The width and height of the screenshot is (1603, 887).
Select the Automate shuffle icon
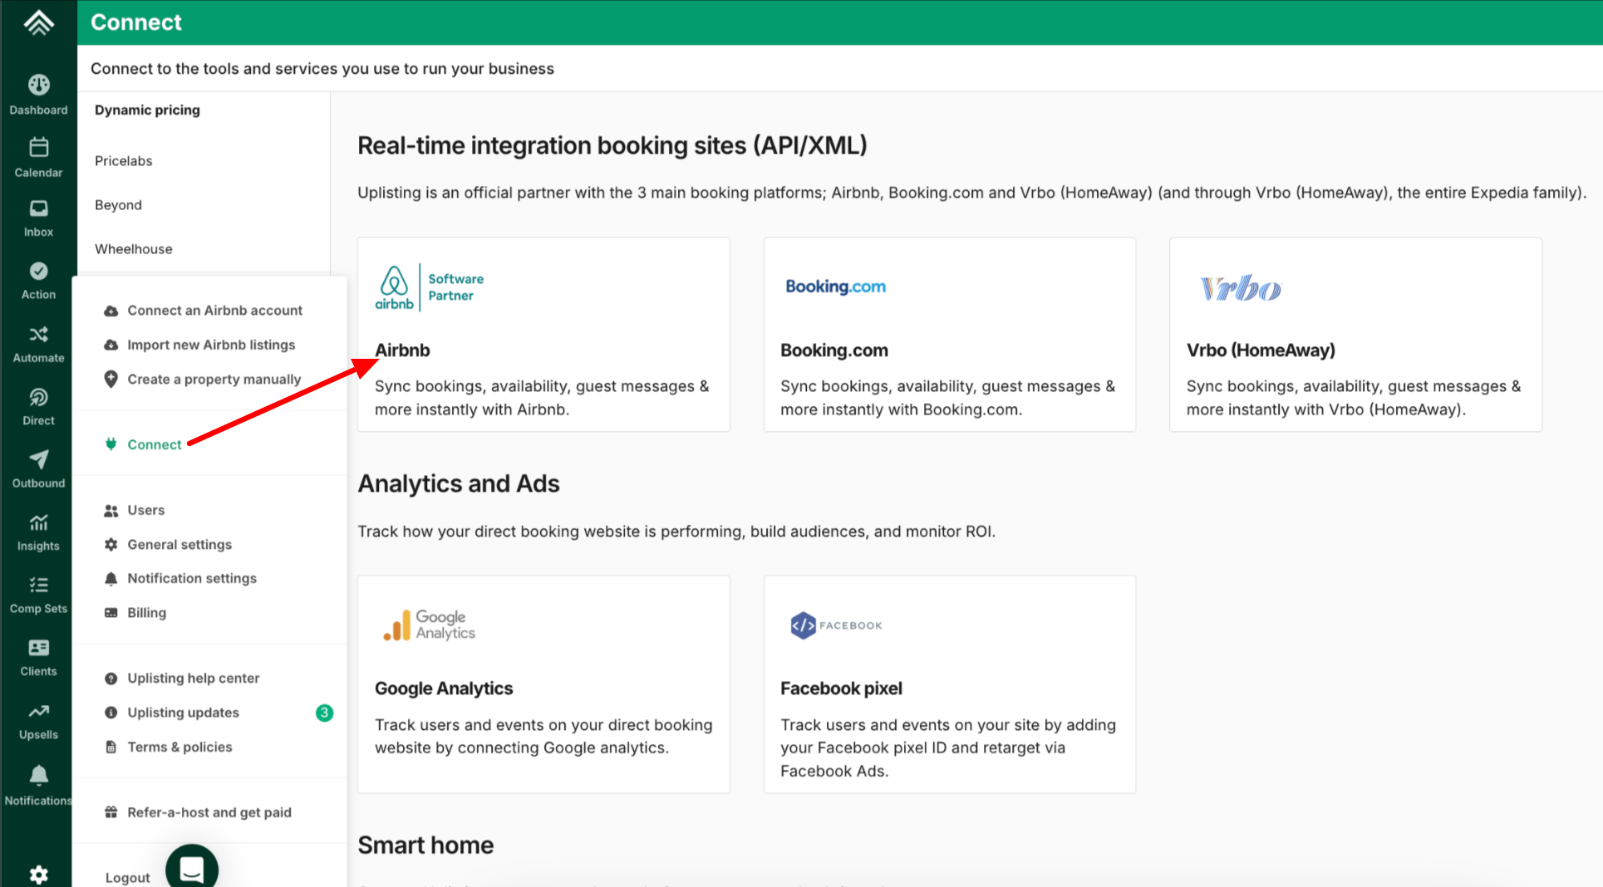[38, 334]
